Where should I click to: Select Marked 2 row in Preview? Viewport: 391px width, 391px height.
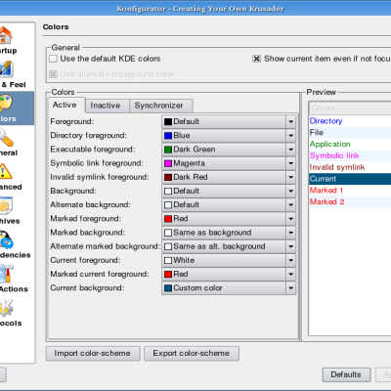350,202
